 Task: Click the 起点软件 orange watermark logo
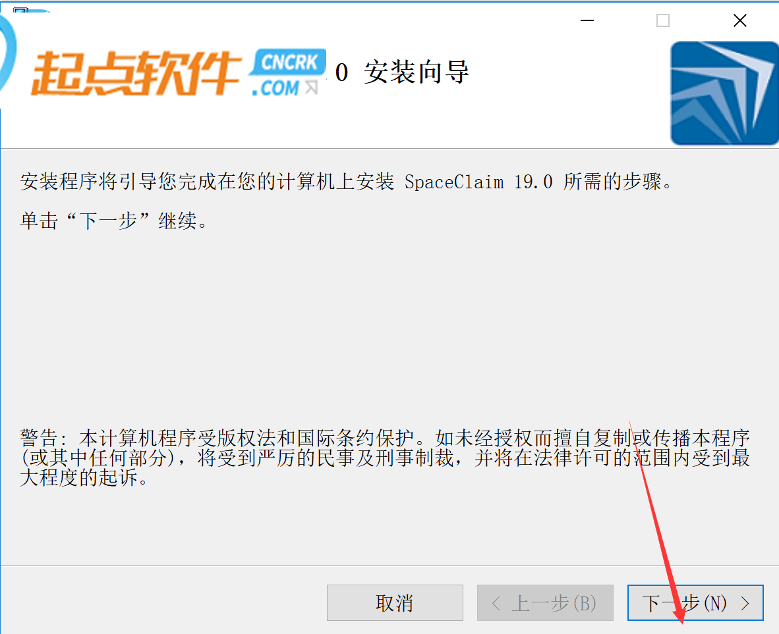tap(136, 73)
